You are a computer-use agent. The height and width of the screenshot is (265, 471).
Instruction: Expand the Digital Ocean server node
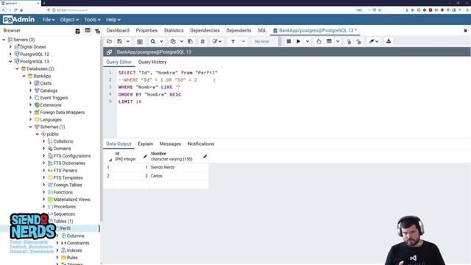(x=10, y=47)
